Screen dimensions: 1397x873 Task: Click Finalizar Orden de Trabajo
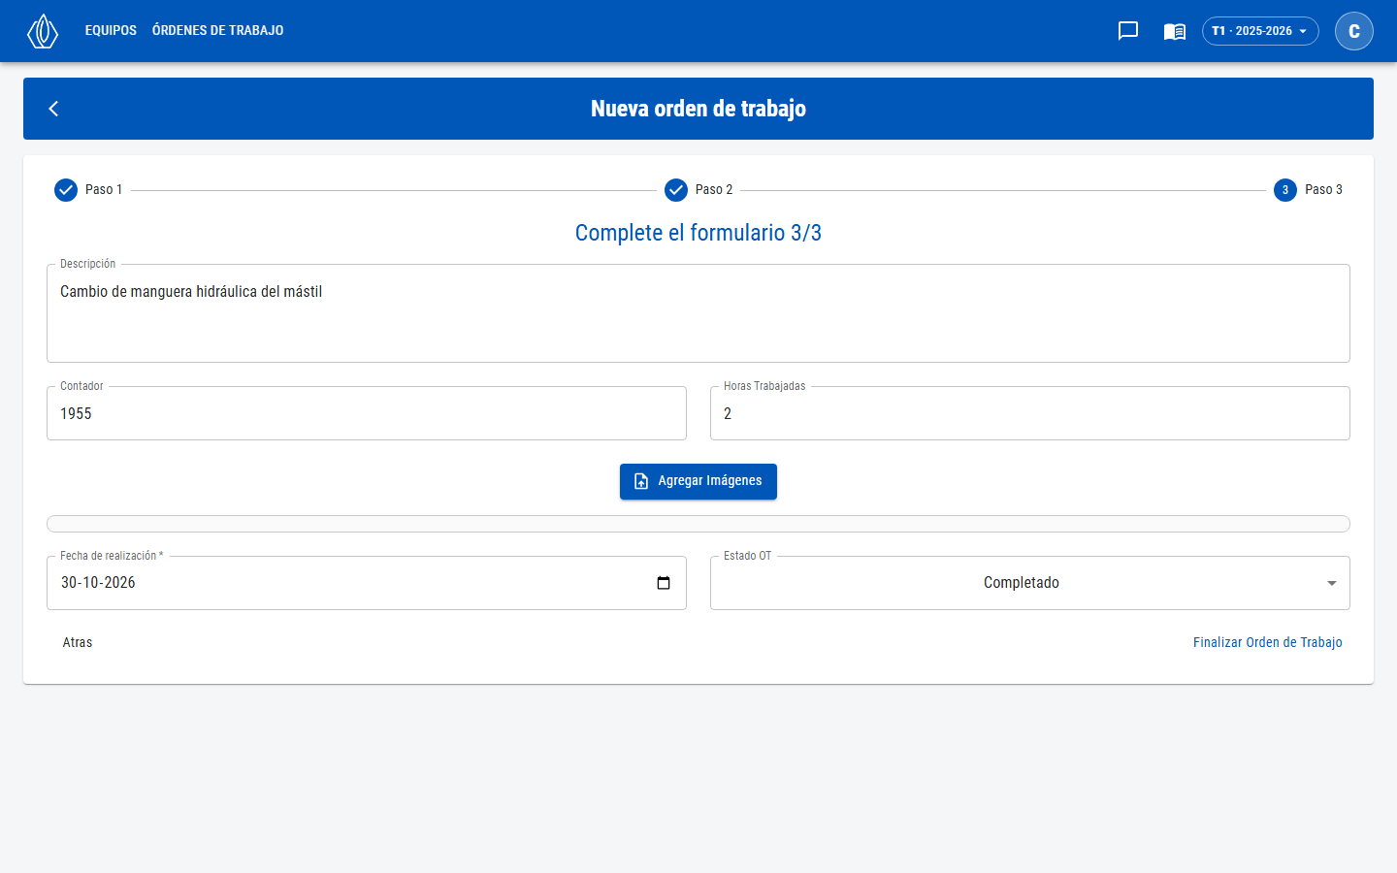tap(1268, 642)
